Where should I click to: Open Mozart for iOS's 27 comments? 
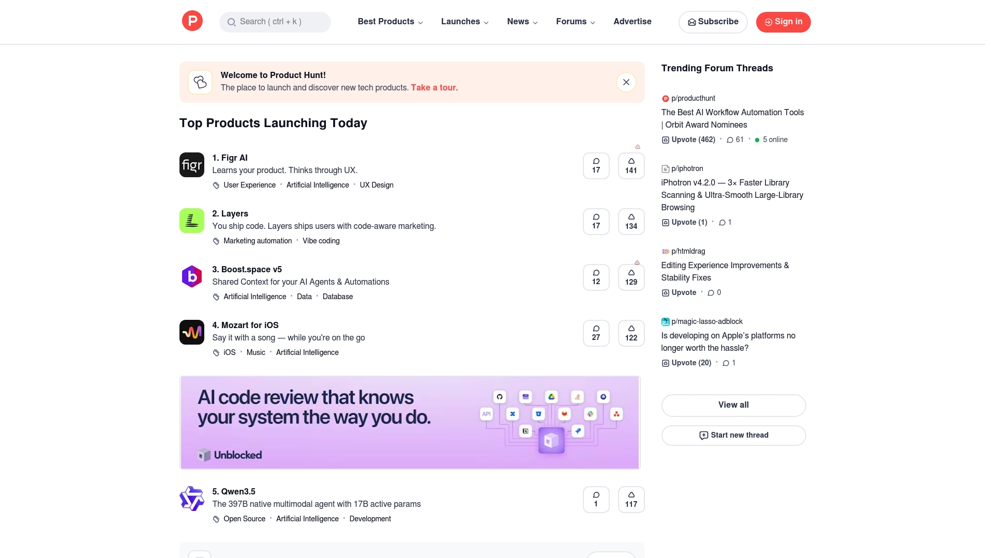[596, 333]
